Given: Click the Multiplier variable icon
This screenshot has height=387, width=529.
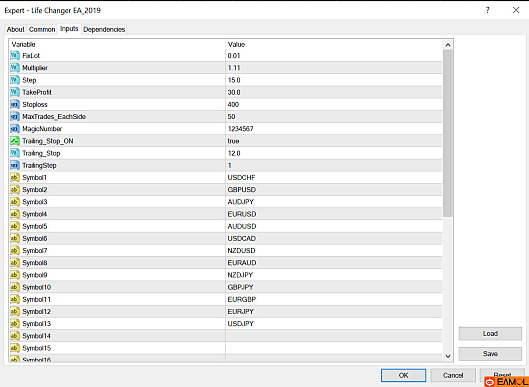Looking at the screenshot, I should click(x=15, y=68).
